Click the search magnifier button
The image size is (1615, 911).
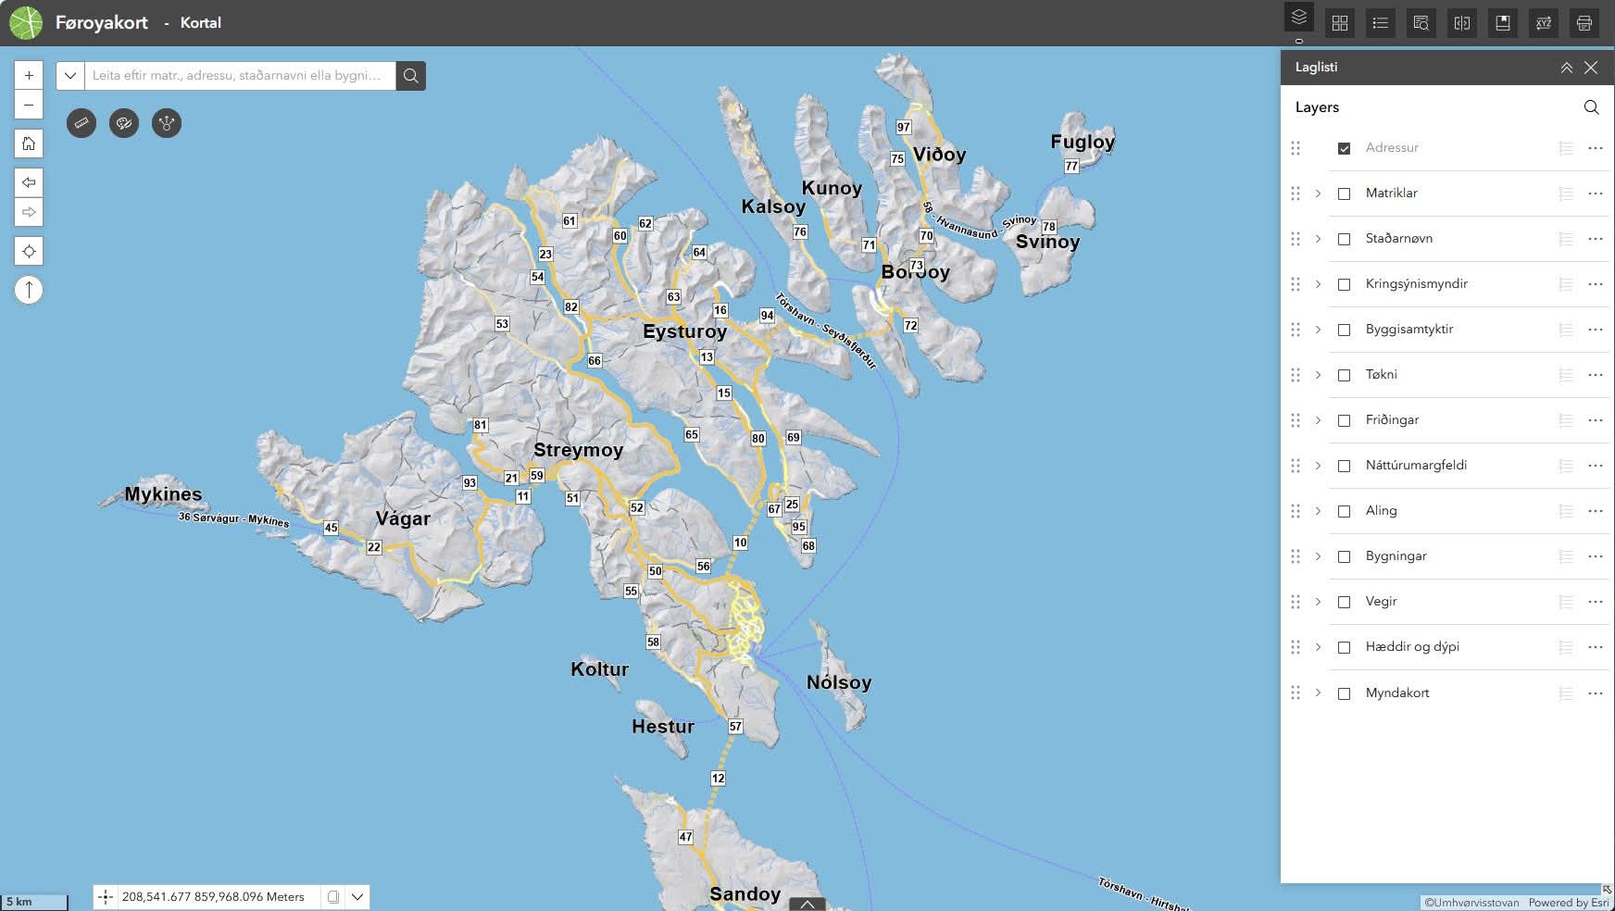[411, 76]
